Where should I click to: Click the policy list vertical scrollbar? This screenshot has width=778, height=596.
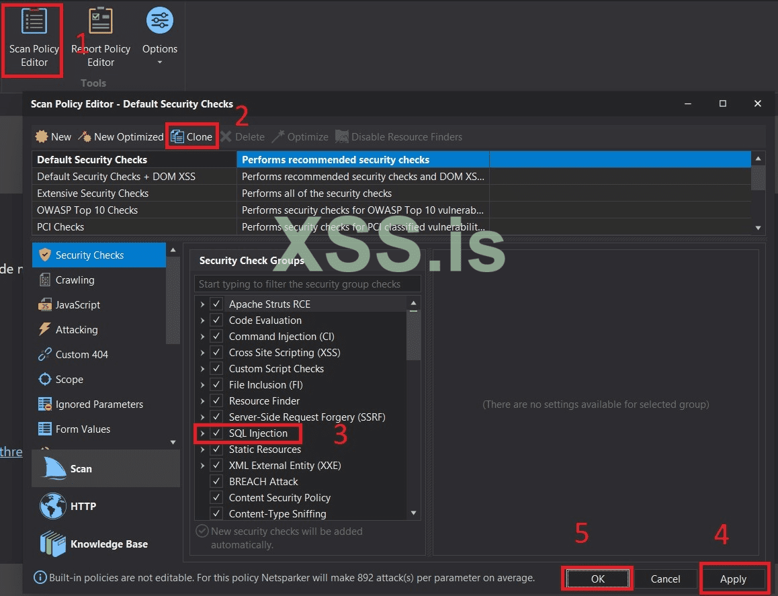[x=758, y=177]
